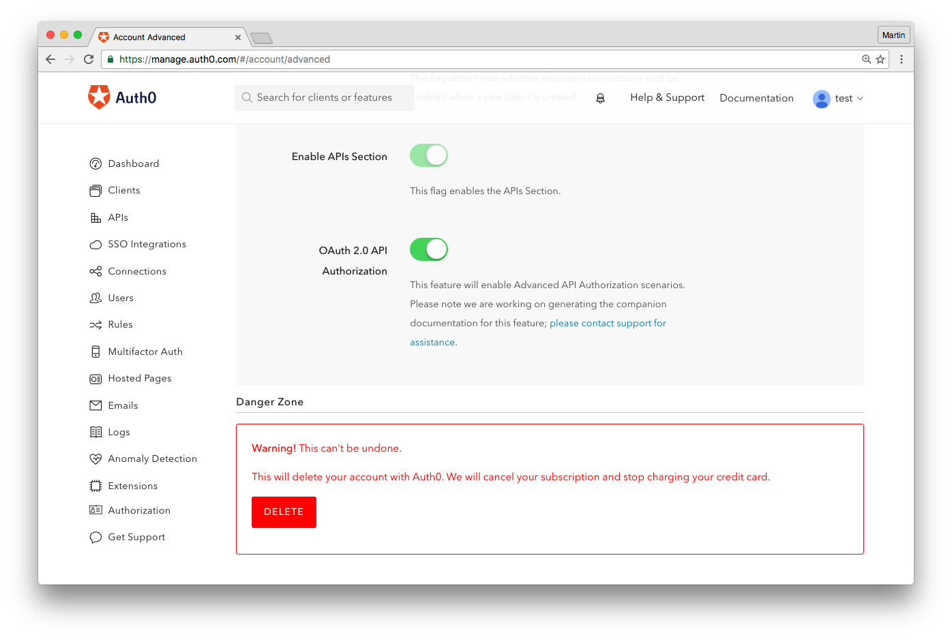Click the Connections share icon

click(95, 271)
